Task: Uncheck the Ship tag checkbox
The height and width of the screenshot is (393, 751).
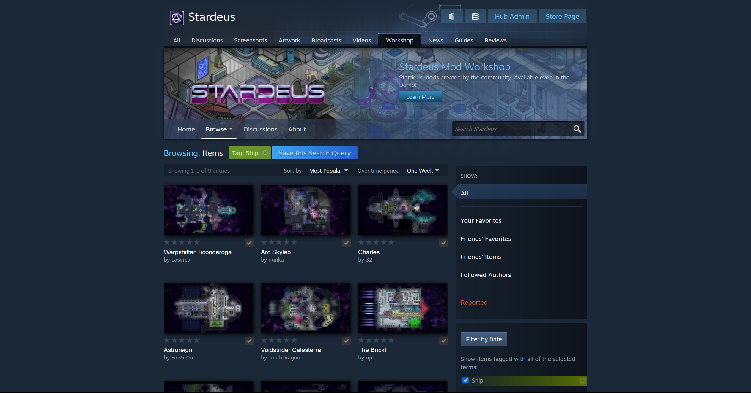Action: point(465,380)
